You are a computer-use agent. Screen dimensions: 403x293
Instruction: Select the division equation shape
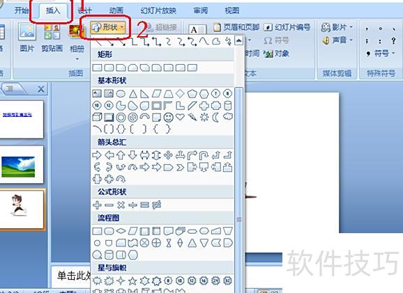pos(133,205)
